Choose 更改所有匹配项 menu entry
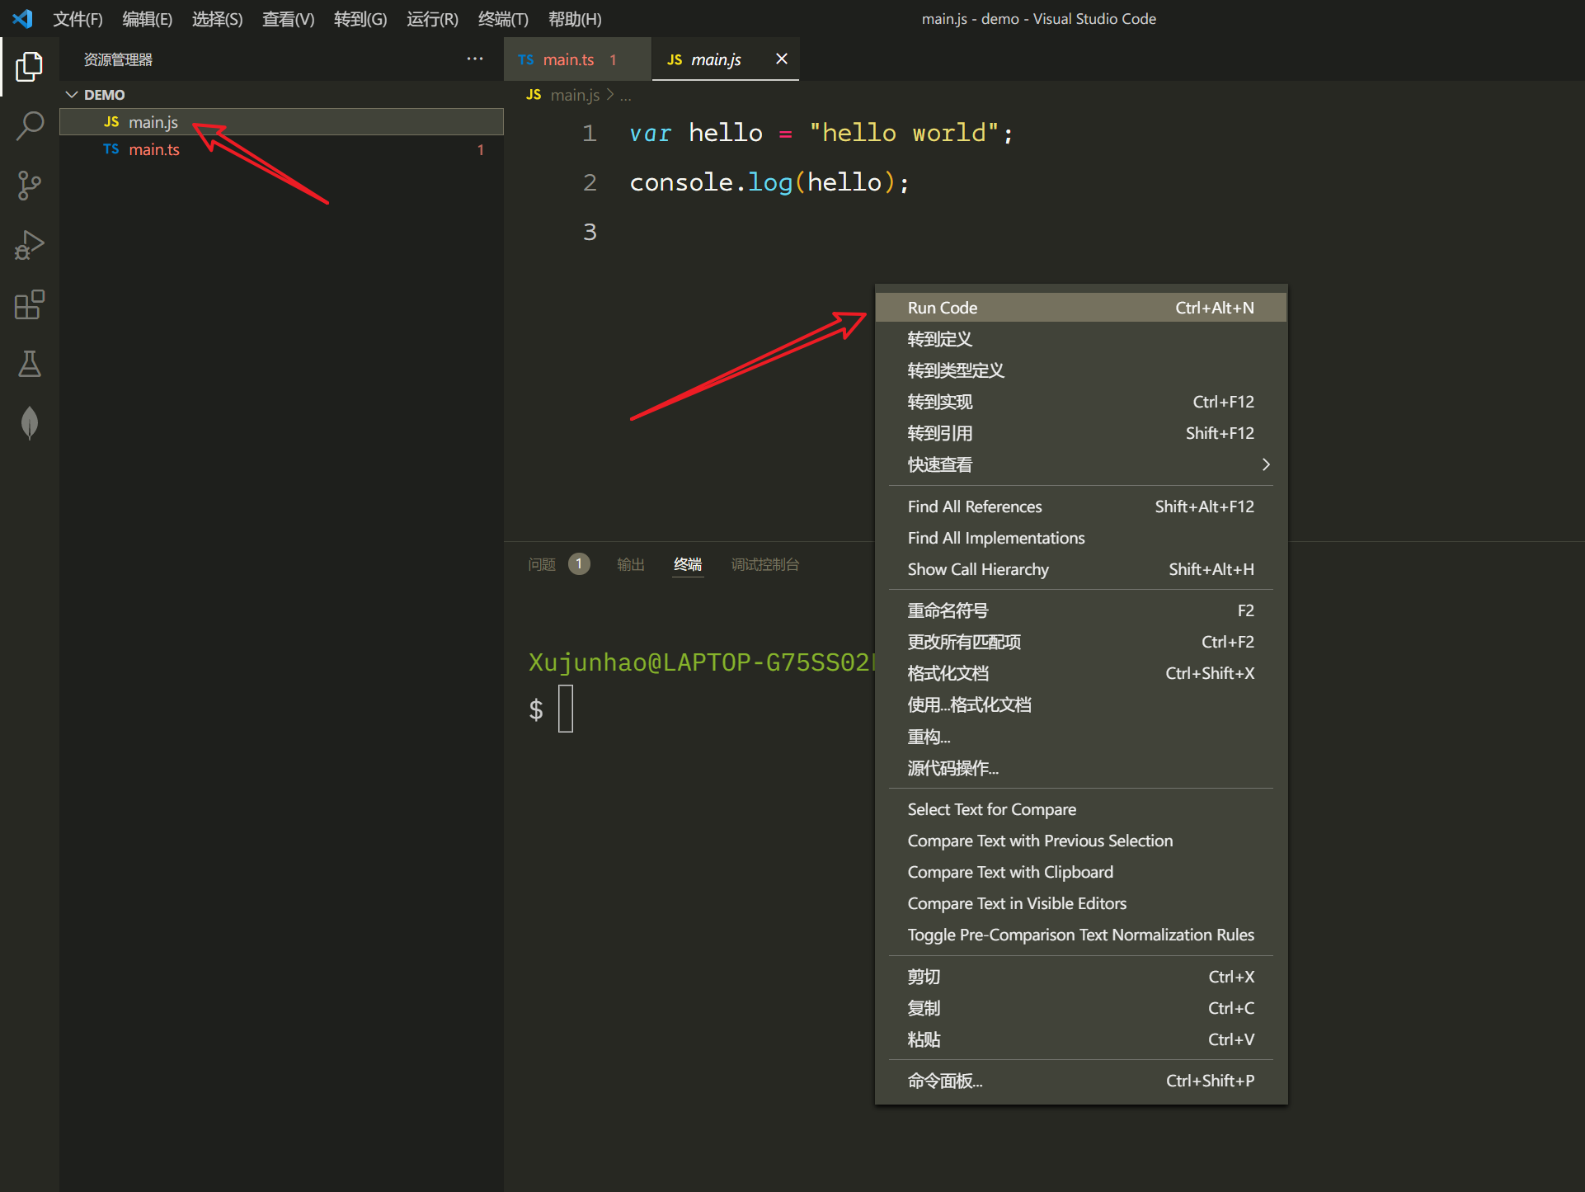The height and width of the screenshot is (1192, 1585). pyautogui.click(x=1080, y=642)
